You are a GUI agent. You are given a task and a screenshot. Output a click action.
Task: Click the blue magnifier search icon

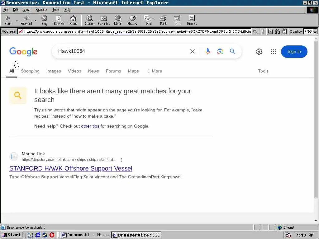(232, 51)
